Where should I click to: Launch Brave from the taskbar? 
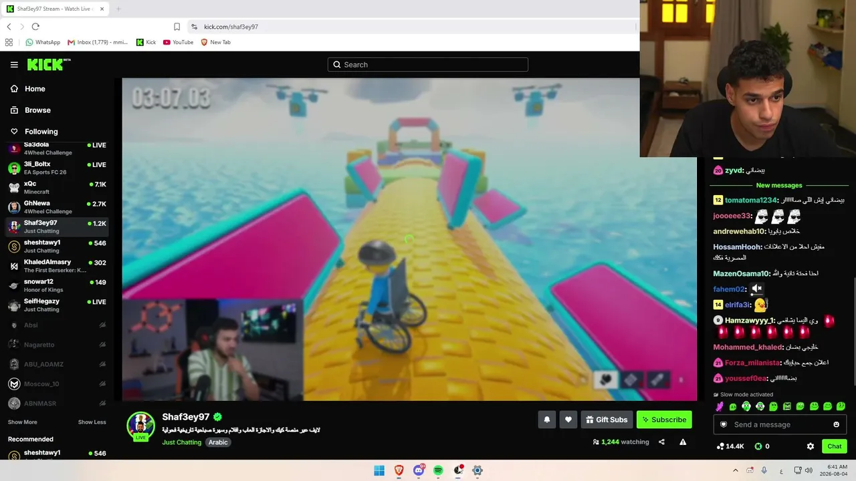pyautogui.click(x=399, y=470)
